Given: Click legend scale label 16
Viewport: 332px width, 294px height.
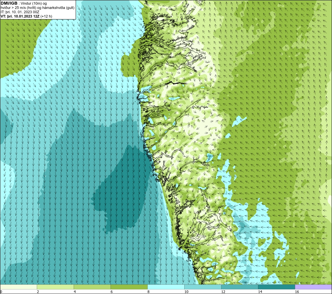Looking at the screenshot, I should [297, 292].
